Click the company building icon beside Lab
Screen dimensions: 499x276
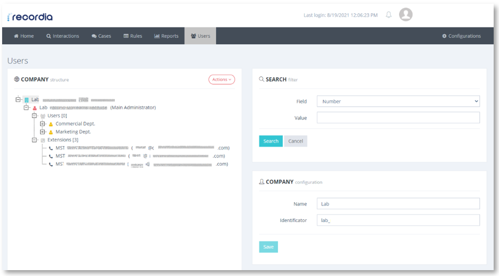(x=27, y=100)
